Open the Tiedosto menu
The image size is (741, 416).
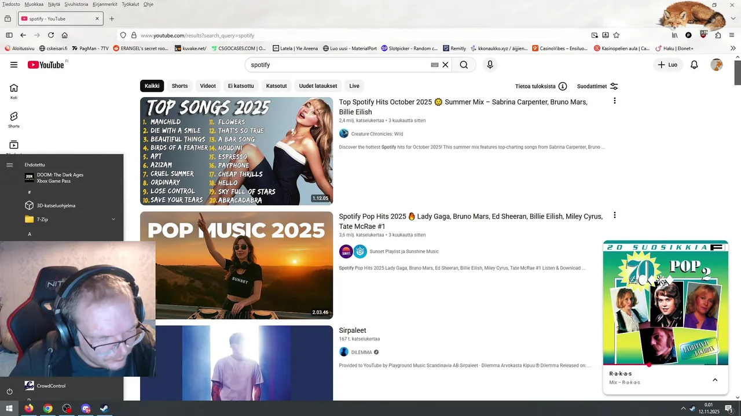pyautogui.click(x=12, y=4)
